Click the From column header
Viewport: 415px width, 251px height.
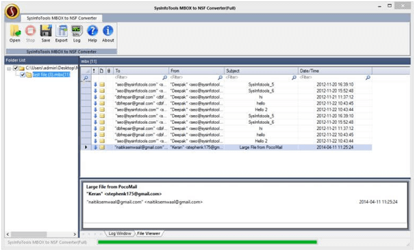pyautogui.click(x=197, y=71)
